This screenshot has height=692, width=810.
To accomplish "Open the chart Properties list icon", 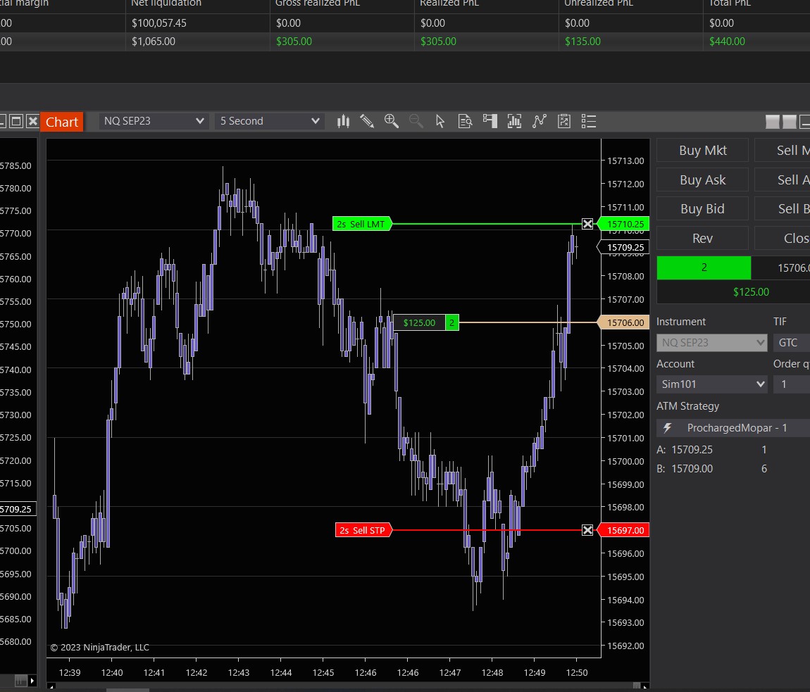I will pyautogui.click(x=589, y=121).
